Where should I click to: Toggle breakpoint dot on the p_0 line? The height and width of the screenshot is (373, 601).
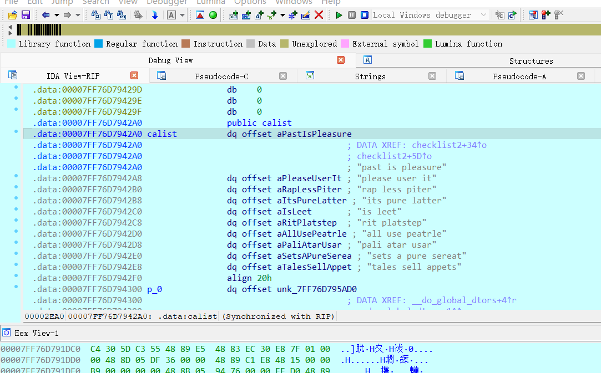16,287
